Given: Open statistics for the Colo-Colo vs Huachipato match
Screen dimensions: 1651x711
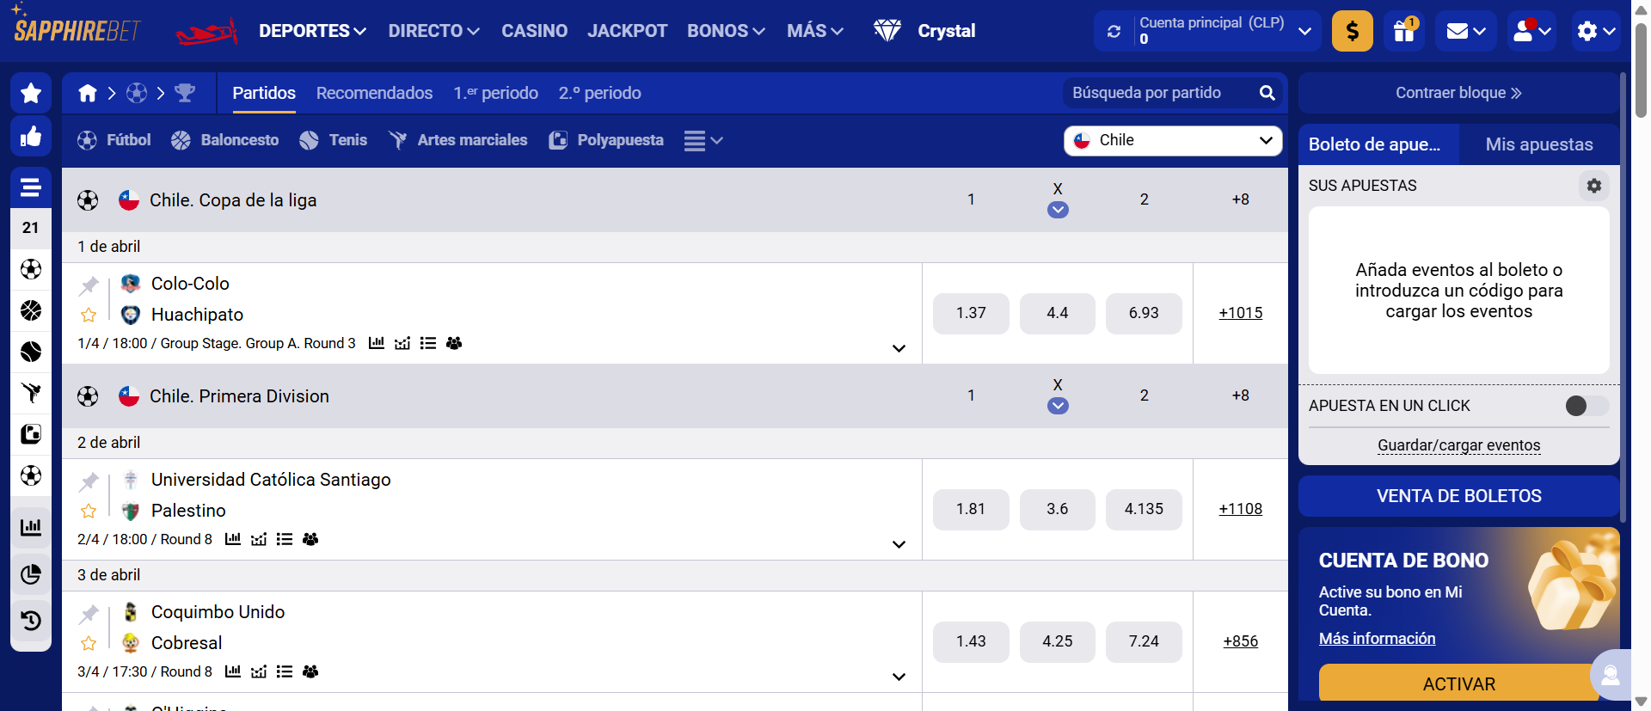Looking at the screenshot, I should [x=376, y=343].
